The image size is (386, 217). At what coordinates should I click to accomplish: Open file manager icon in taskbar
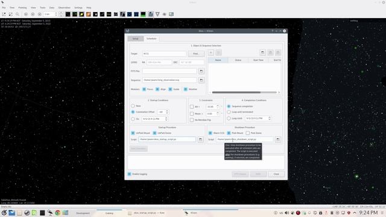(x=12, y=213)
